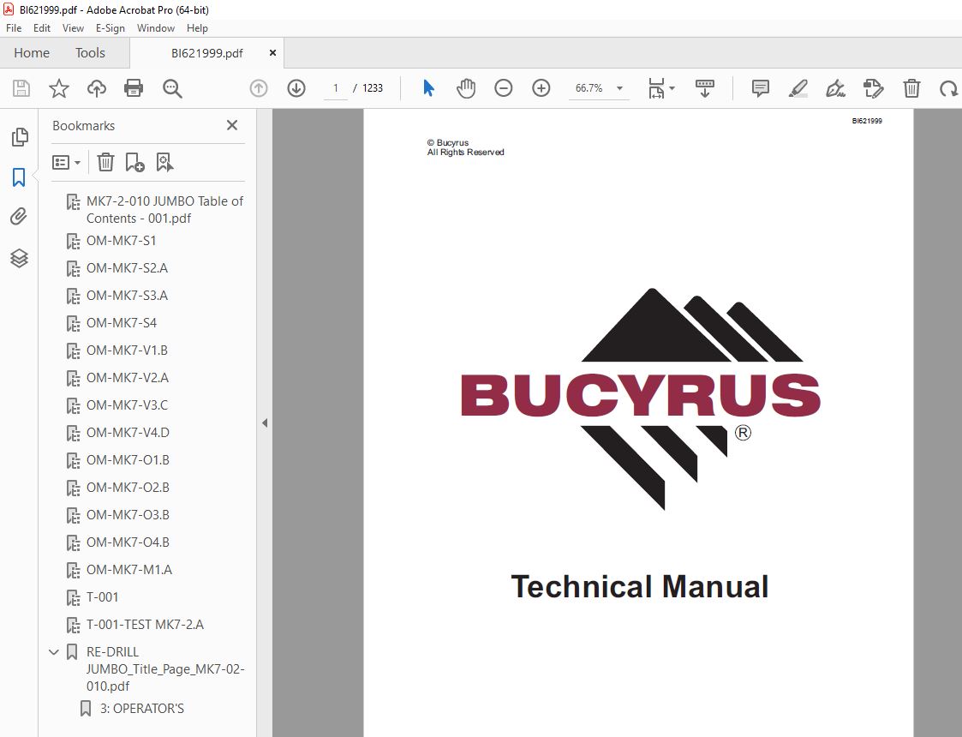Open fit page width options
Viewport: 962px width, 737px height.
click(x=661, y=88)
